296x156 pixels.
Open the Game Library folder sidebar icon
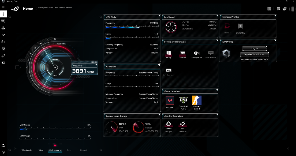[x=3, y=42]
